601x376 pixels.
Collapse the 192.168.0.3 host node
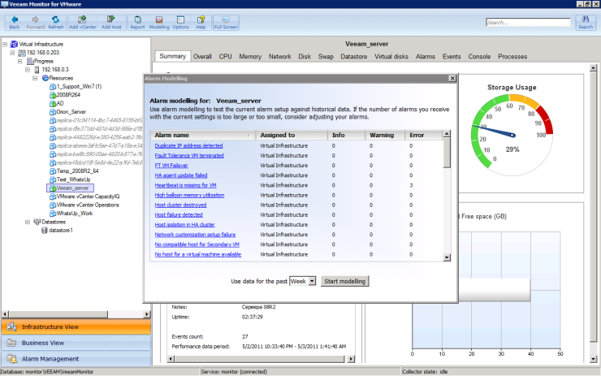click(28, 69)
